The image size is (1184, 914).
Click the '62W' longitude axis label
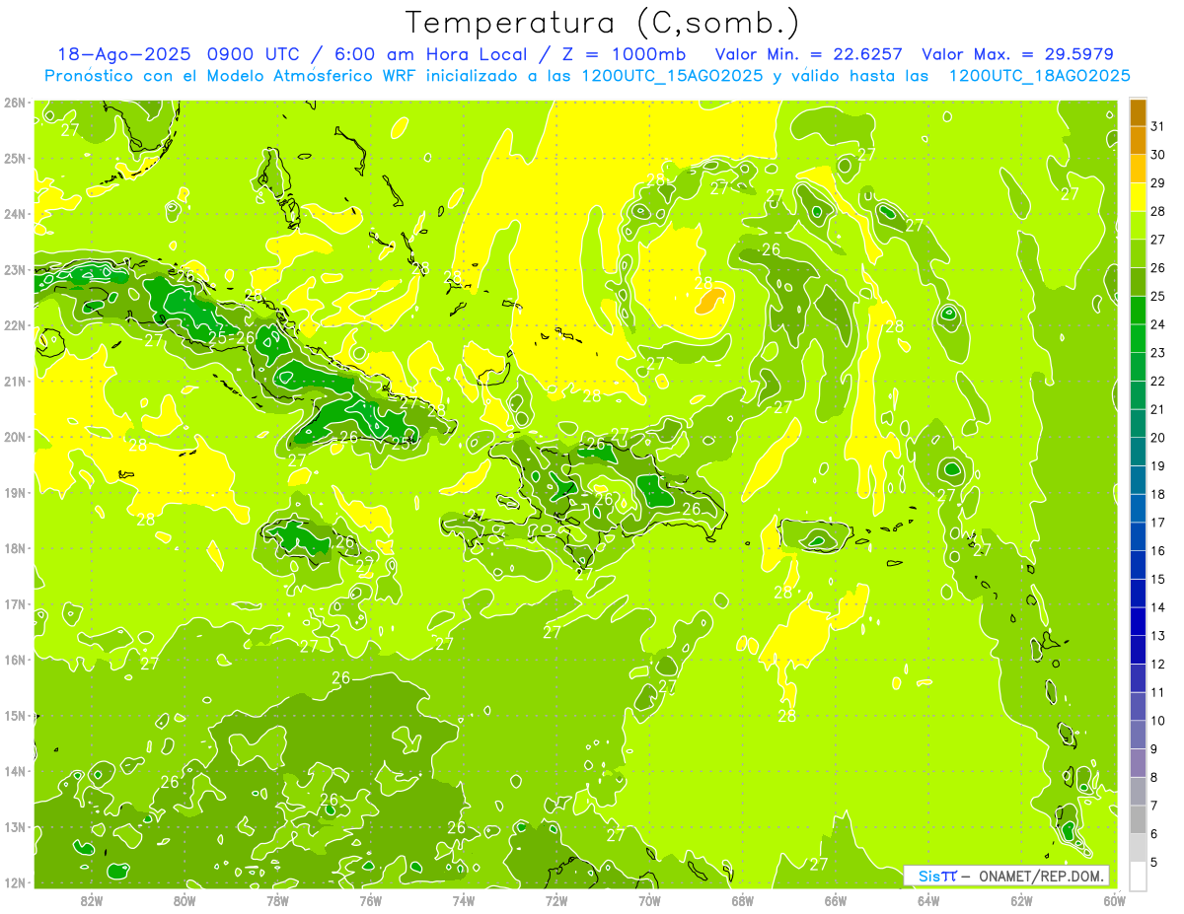(x=1021, y=900)
